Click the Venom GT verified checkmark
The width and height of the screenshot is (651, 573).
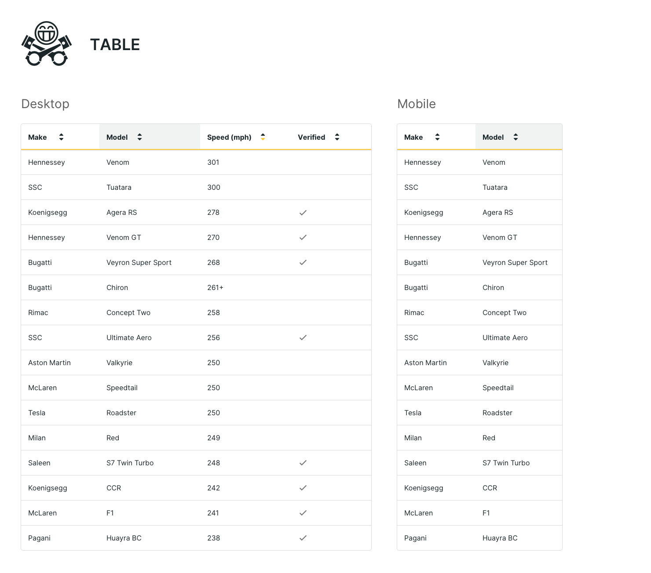303,238
